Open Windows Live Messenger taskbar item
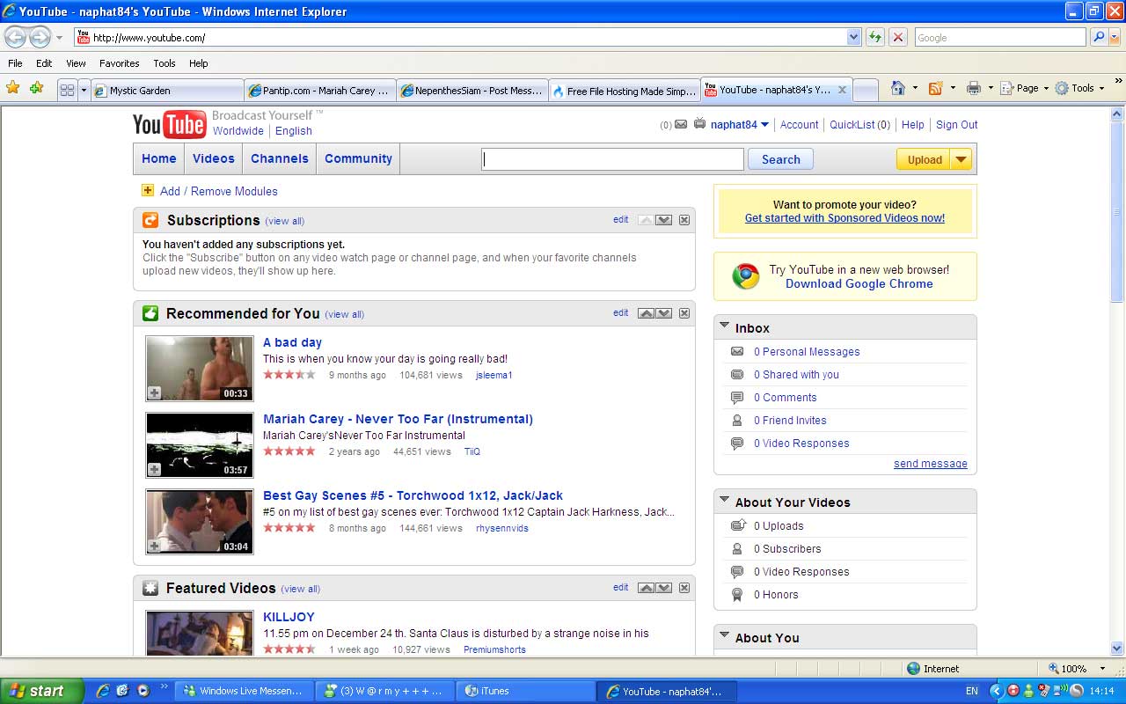The image size is (1126, 704). click(x=244, y=691)
